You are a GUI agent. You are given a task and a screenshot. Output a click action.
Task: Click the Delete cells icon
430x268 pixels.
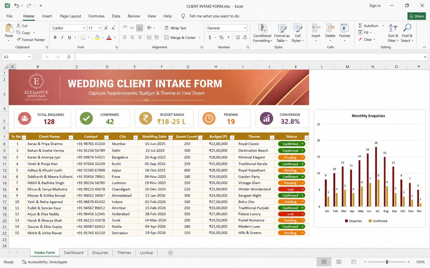click(x=330, y=28)
